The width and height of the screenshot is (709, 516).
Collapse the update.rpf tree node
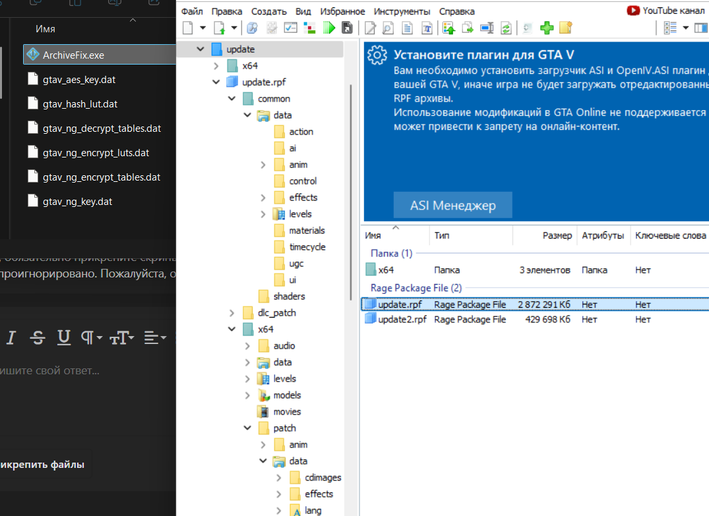tap(216, 82)
